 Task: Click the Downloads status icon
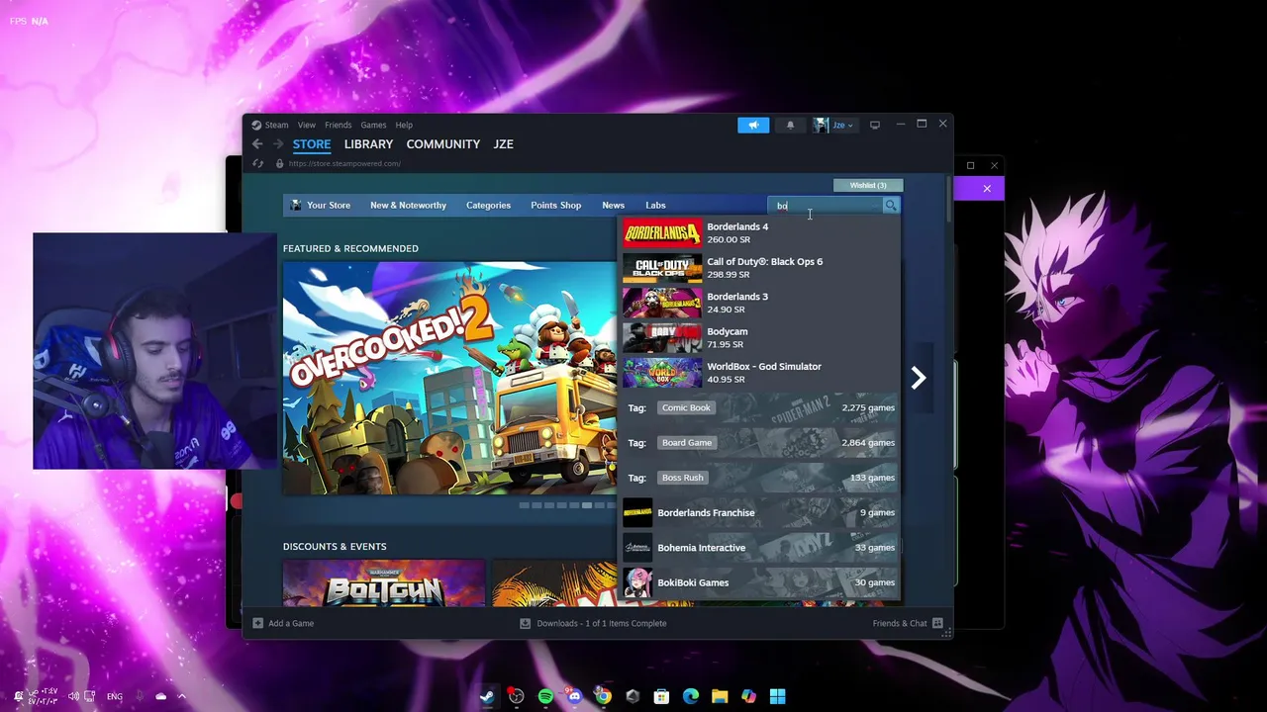click(x=526, y=623)
